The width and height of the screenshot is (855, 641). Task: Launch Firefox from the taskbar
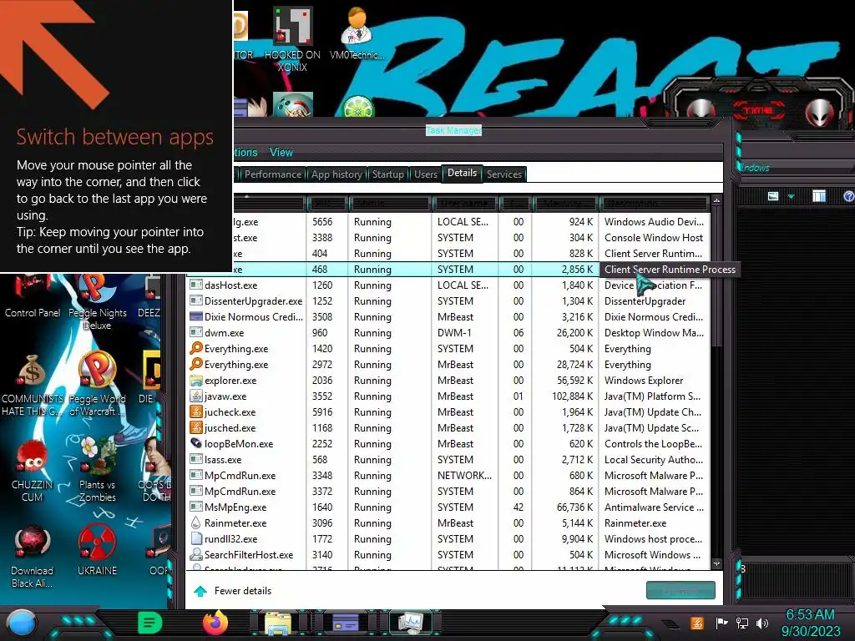coord(215,623)
